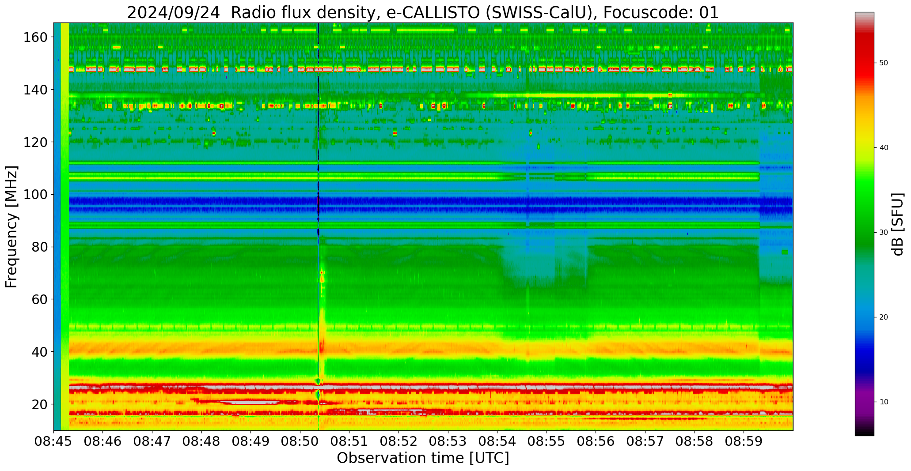Click the 08:59 time tick label
This screenshot has width=911, height=471.
[x=744, y=442]
